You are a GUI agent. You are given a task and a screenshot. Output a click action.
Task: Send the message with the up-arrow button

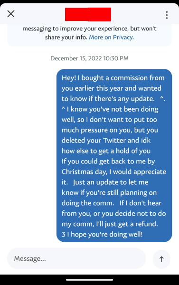(161, 259)
